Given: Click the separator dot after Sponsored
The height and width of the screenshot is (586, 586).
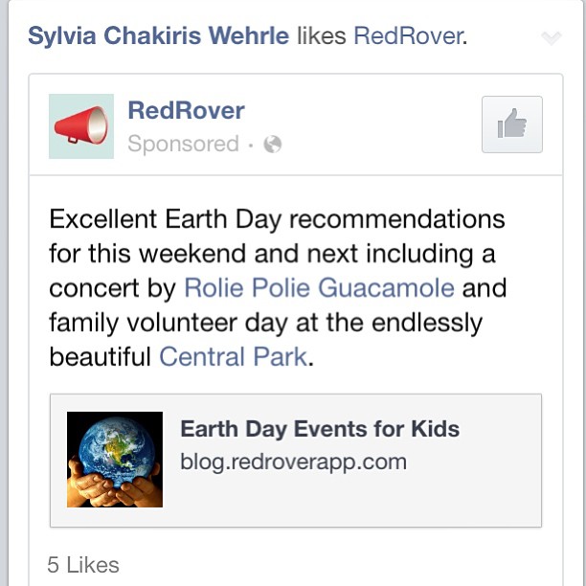Looking at the screenshot, I should (251, 145).
